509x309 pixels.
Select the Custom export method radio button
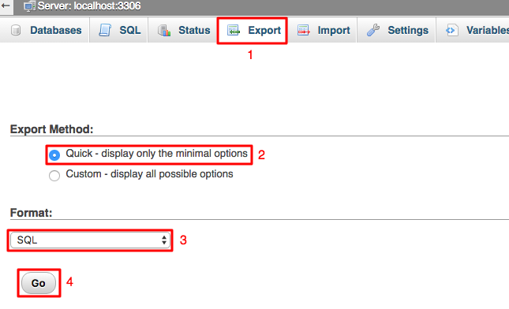[x=54, y=176]
